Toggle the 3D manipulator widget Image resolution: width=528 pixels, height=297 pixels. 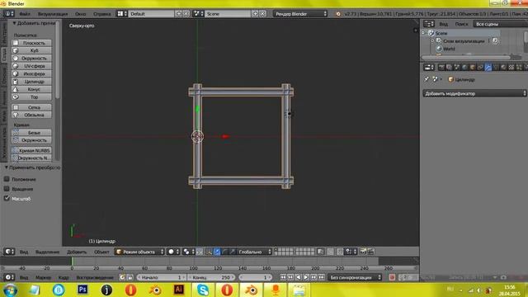click(x=209, y=252)
